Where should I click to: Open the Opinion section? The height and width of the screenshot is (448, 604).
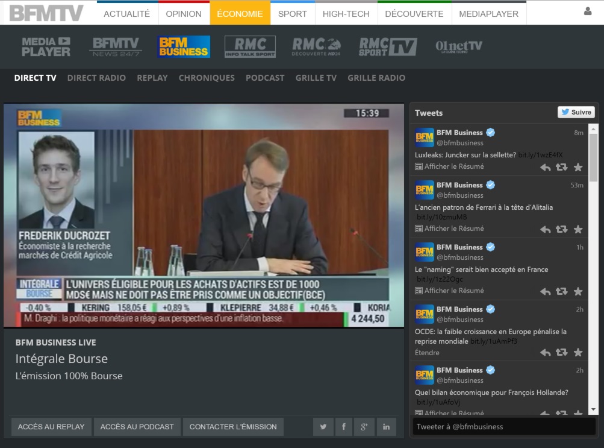[x=183, y=14]
